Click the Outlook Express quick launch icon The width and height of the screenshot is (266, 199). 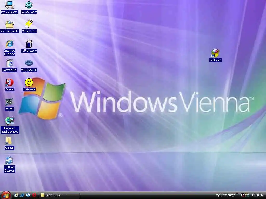(28, 195)
